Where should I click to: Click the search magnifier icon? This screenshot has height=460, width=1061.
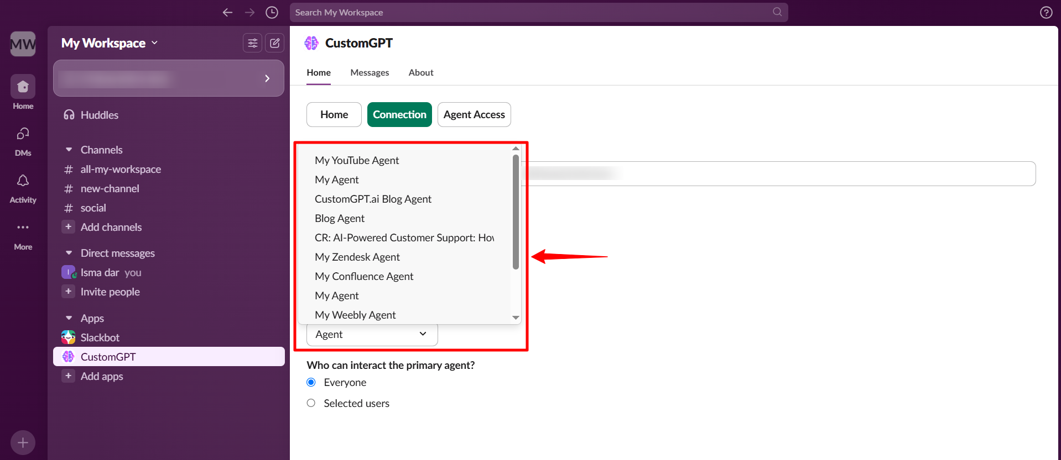[x=777, y=12]
